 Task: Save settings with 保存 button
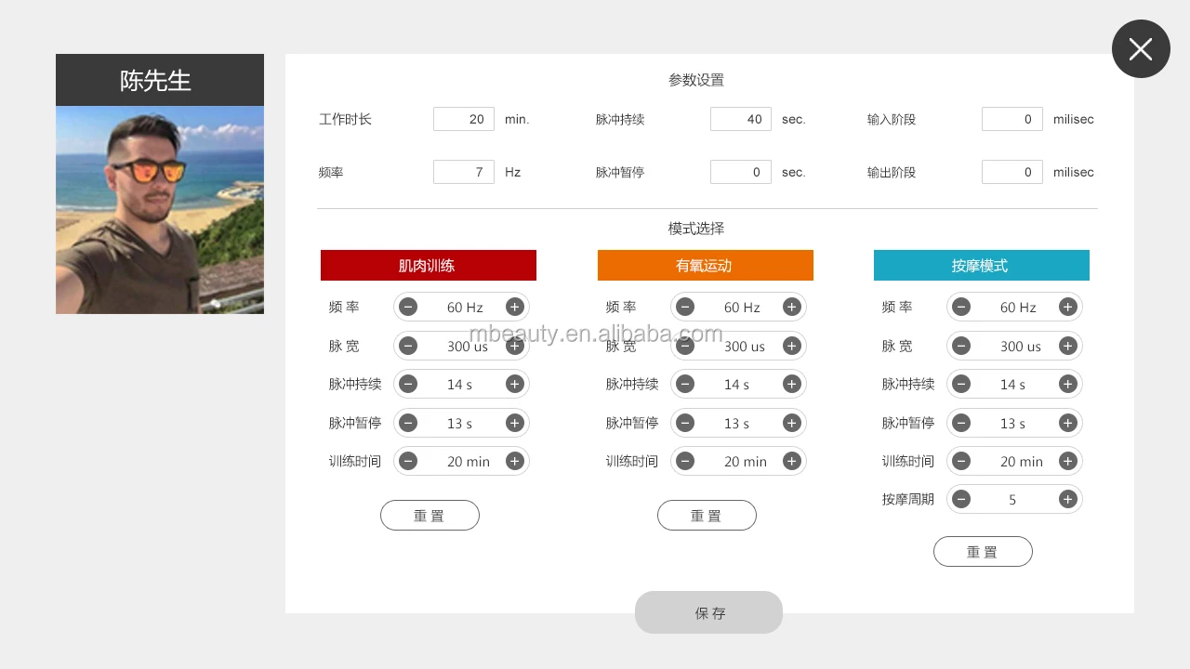click(708, 612)
